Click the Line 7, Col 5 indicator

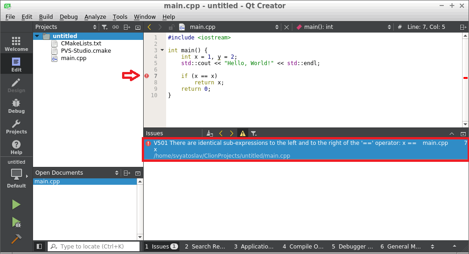(x=426, y=27)
